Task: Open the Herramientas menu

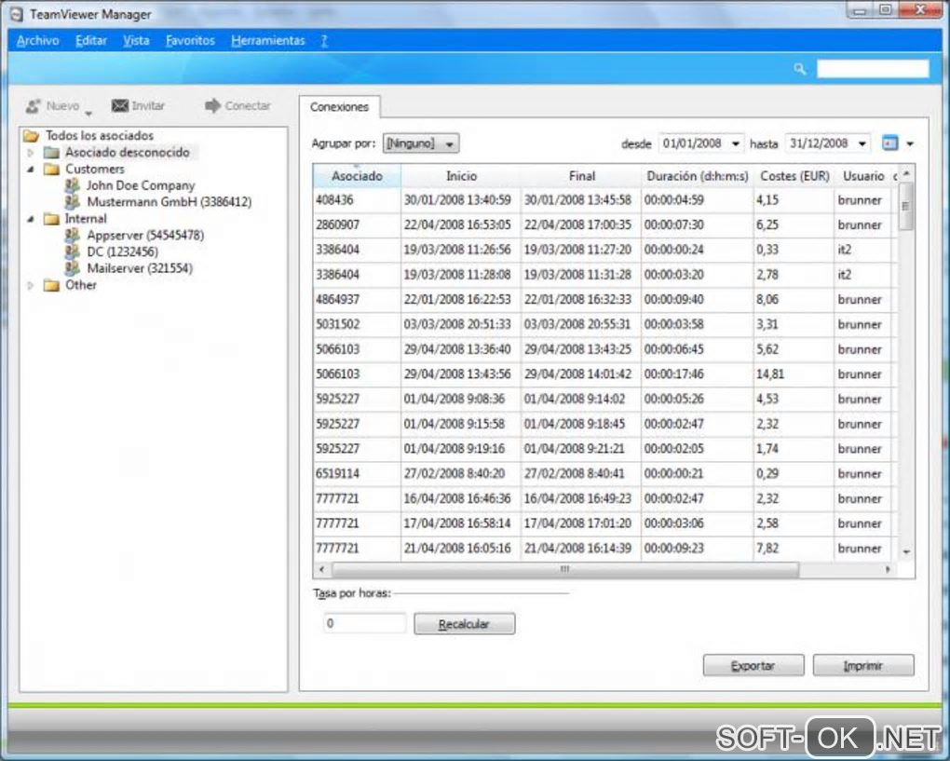Action: pyautogui.click(x=268, y=41)
